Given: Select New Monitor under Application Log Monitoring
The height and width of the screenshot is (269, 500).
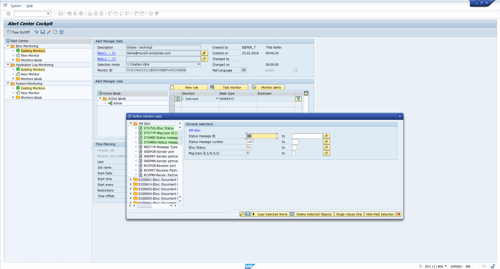Looking at the screenshot, I should click(30, 74).
